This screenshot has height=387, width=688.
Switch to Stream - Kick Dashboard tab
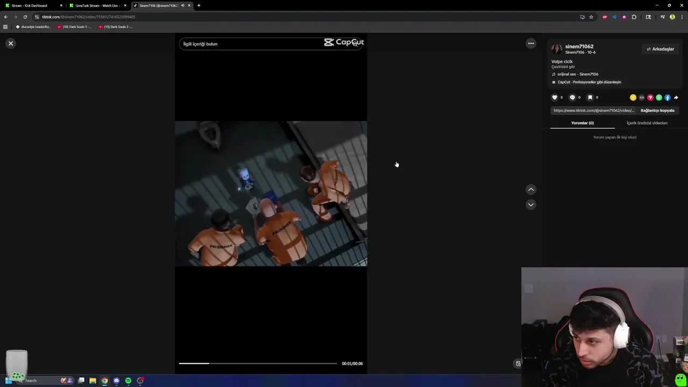click(32, 5)
